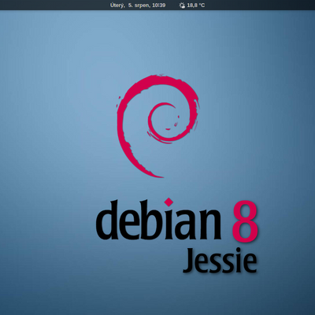
Task: Click the black "debian" wordmark
Action: click(158, 219)
